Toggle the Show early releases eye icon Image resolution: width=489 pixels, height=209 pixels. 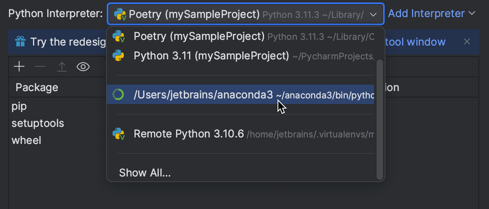pyautogui.click(x=83, y=67)
